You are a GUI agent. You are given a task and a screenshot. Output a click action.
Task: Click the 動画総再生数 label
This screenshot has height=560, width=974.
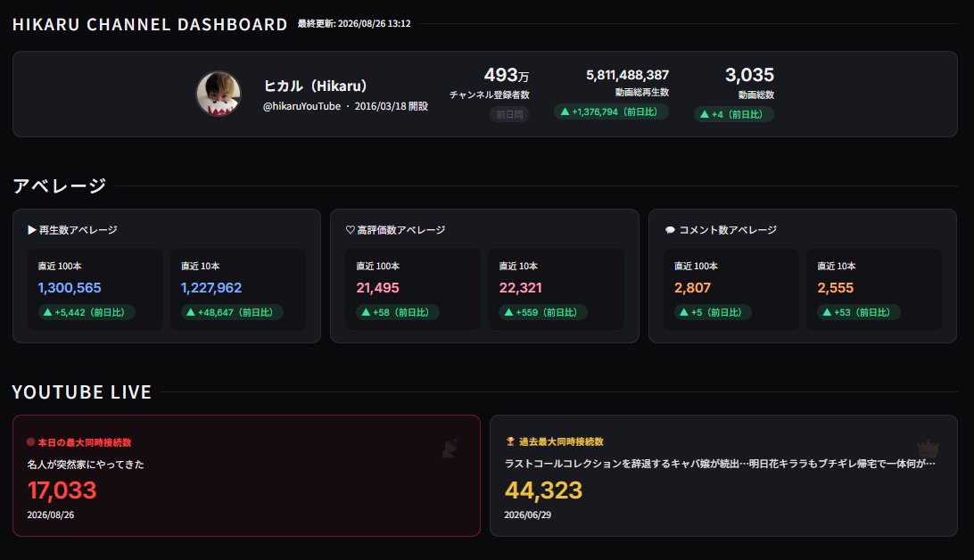(642, 93)
